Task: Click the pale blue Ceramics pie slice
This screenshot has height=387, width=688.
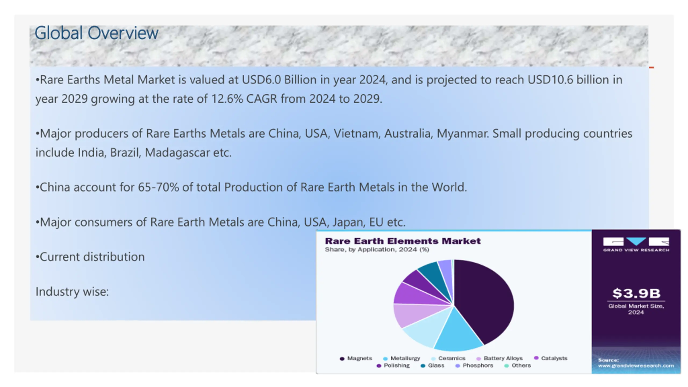Action: point(427,327)
